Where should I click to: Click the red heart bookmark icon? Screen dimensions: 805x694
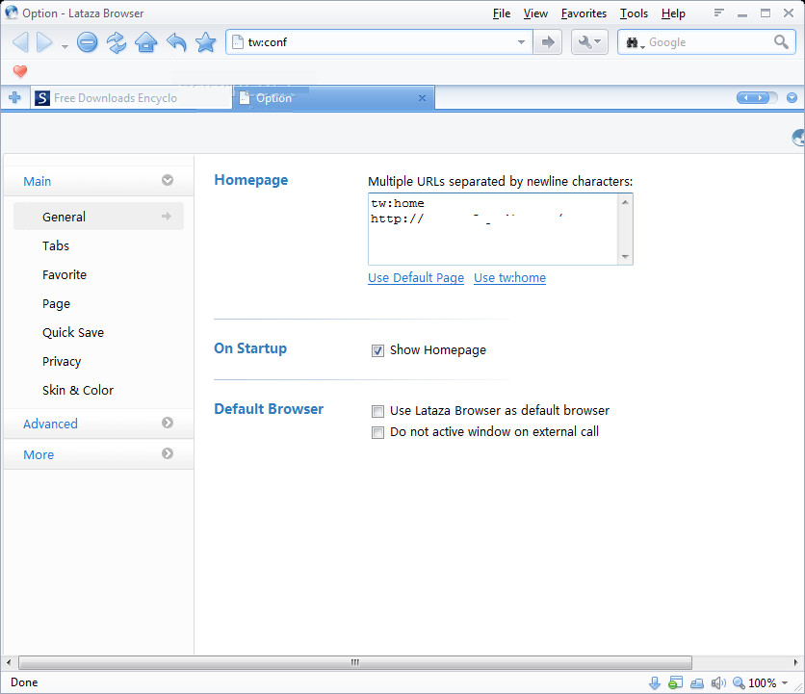[20, 71]
